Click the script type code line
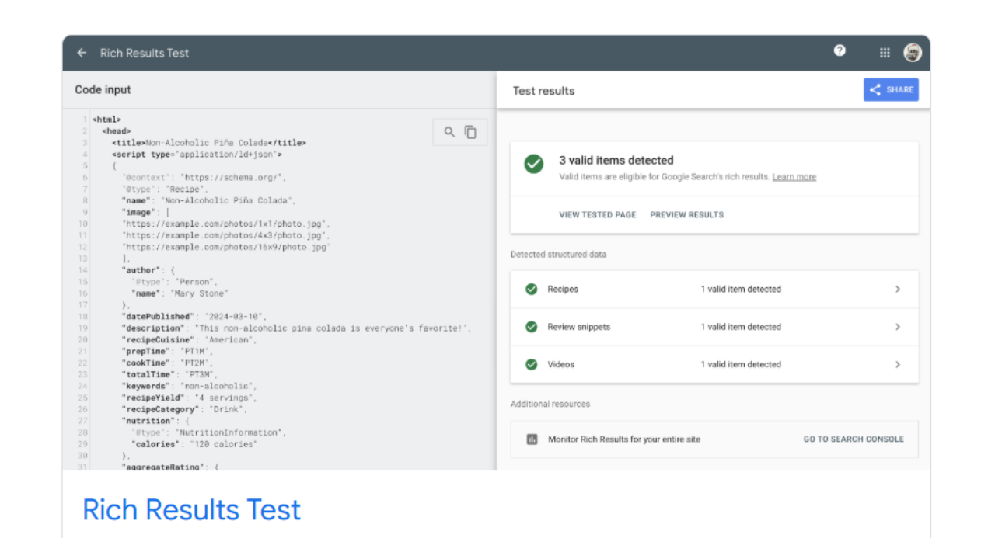The image size is (995, 559). point(196,155)
